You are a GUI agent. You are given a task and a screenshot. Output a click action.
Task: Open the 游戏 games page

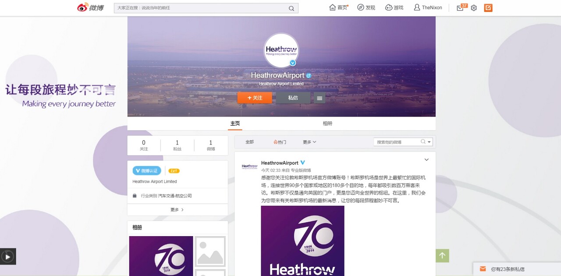[x=394, y=7]
